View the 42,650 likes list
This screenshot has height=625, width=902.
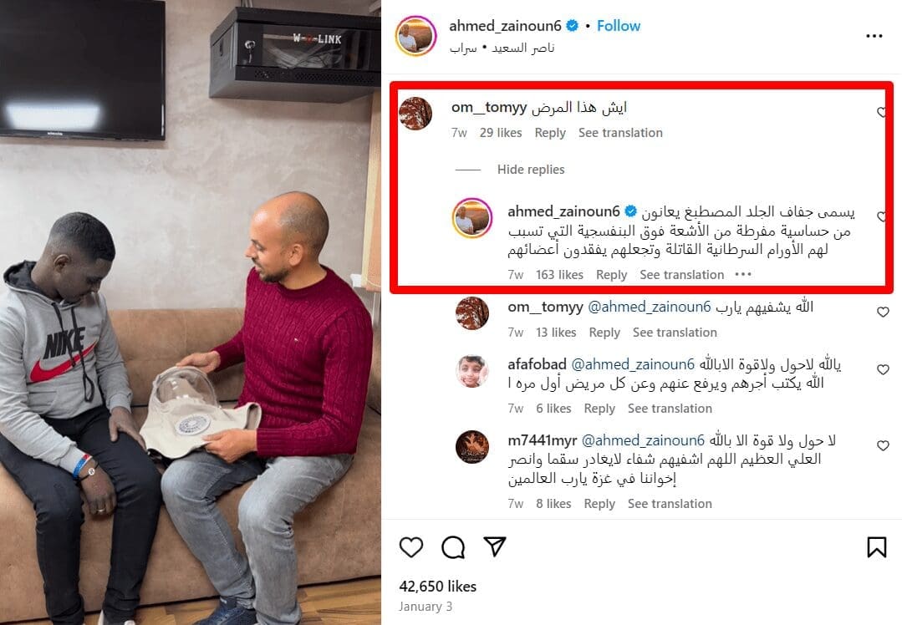click(438, 587)
